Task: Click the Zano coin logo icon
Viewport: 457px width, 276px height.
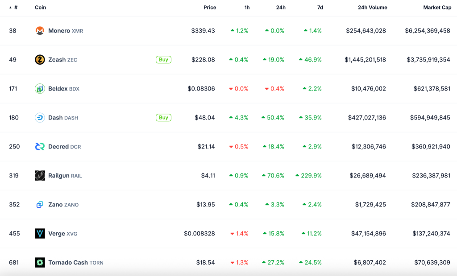Action: pos(40,205)
